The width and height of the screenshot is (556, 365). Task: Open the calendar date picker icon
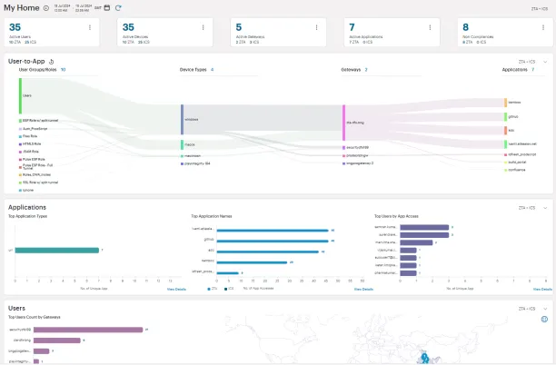(106, 8)
